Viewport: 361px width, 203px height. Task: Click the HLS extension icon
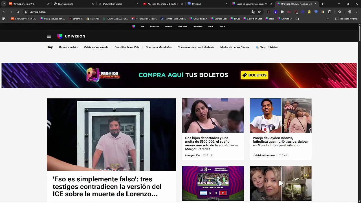(289, 12)
